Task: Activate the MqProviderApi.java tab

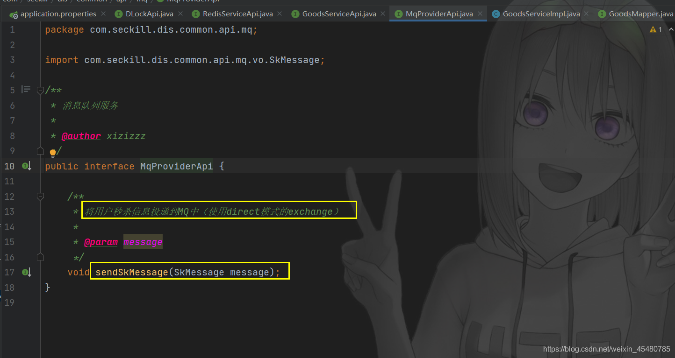Action: pyautogui.click(x=439, y=14)
